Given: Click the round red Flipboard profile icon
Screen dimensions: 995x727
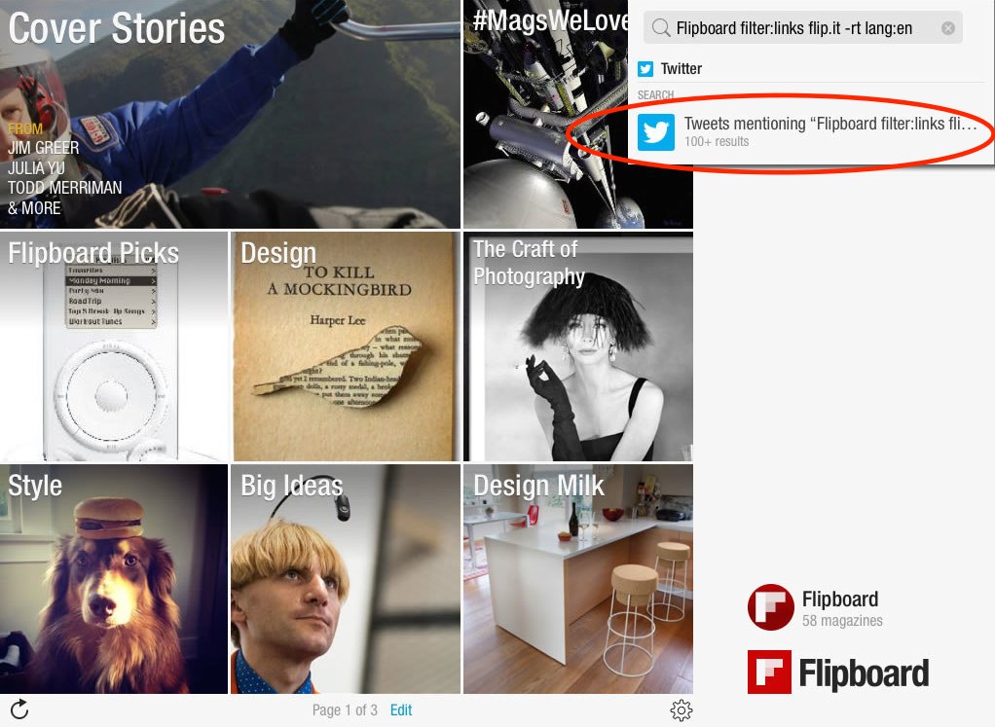Looking at the screenshot, I should pyautogui.click(x=770, y=607).
